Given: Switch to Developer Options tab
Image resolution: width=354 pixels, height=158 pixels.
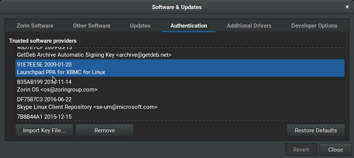Looking at the screenshot, I should point(314,26).
